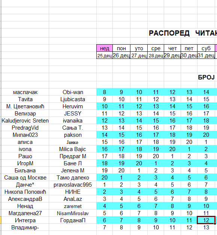Click the Владимир- name cell
This screenshot has height=235, width=217.
pyautogui.click(x=25, y=228)
